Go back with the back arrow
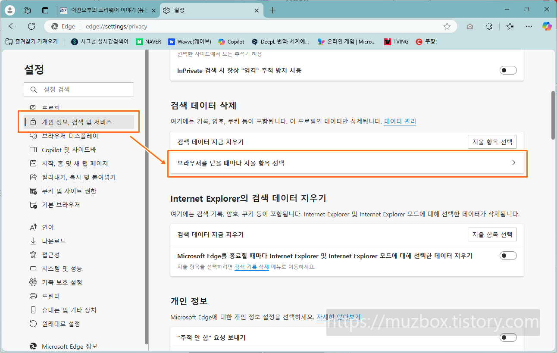The width and height of the screenshot is (557, 353). (x=13, y=26)
